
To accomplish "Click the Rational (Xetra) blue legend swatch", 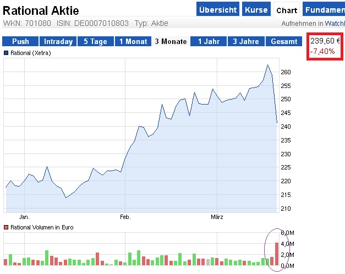I will pyautogui.click(x=7, y=53).
